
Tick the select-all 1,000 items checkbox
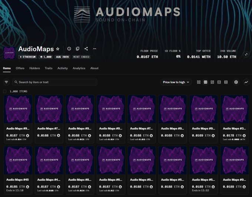tap(5, 91)
